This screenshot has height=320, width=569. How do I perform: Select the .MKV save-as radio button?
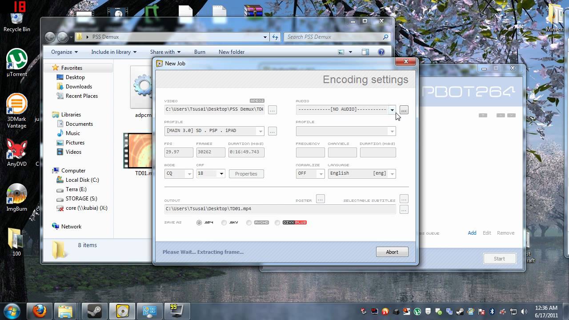click(x=224, y=222)
